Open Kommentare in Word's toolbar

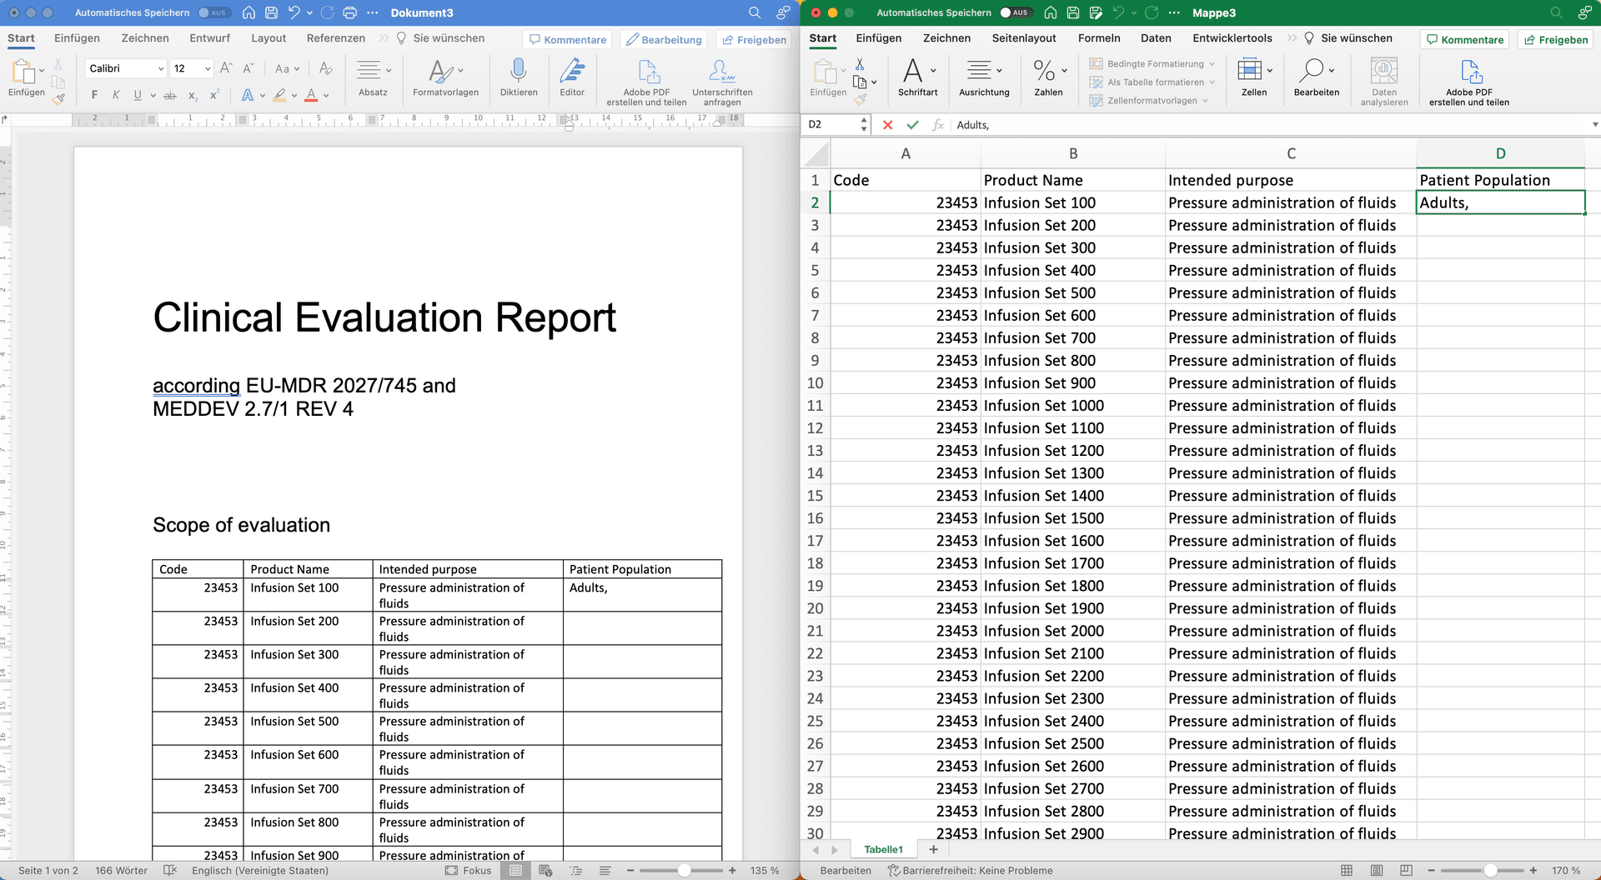[x=567, y=39]
